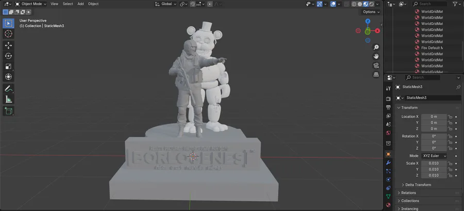Select the Measure tool
The image size is (464, 211).
pyautogui.click(x=9, y=100)
